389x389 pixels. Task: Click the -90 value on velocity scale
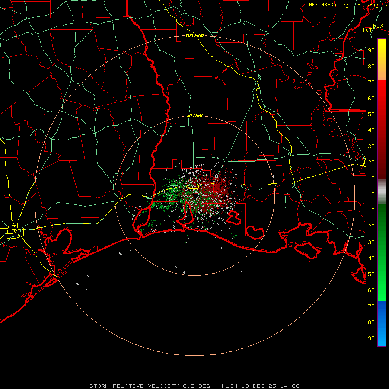click(x=370, y=338)
